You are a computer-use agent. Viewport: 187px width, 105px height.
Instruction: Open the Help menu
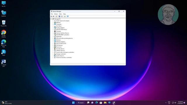tap(64, 14)
